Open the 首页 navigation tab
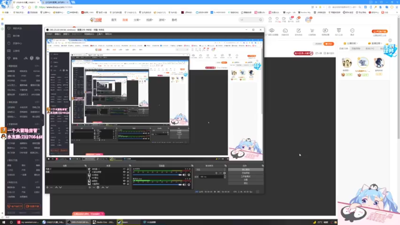 (x=114, y=20)
